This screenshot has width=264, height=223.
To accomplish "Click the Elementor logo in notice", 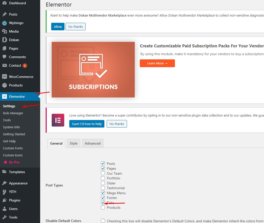I will (x=58, y=120).
